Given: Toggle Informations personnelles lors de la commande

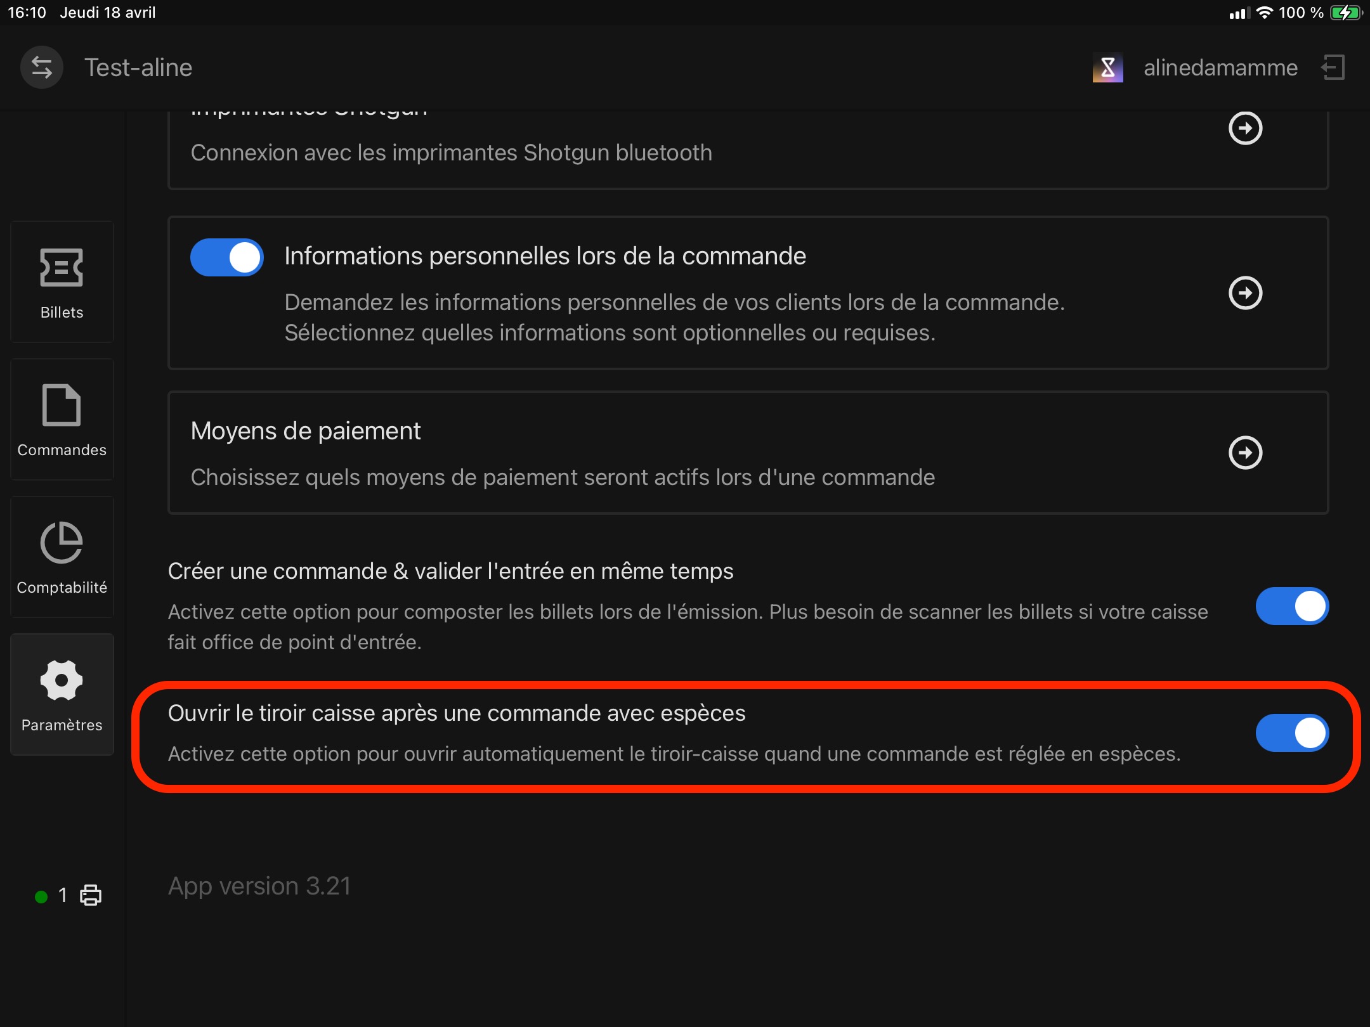Looking at the screenshot, I should coord(227,257).
